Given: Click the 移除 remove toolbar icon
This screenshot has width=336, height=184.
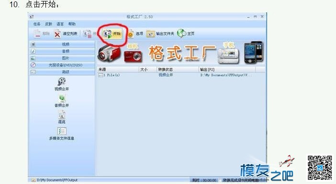Looking at the screenshot, I should [37, 34].
